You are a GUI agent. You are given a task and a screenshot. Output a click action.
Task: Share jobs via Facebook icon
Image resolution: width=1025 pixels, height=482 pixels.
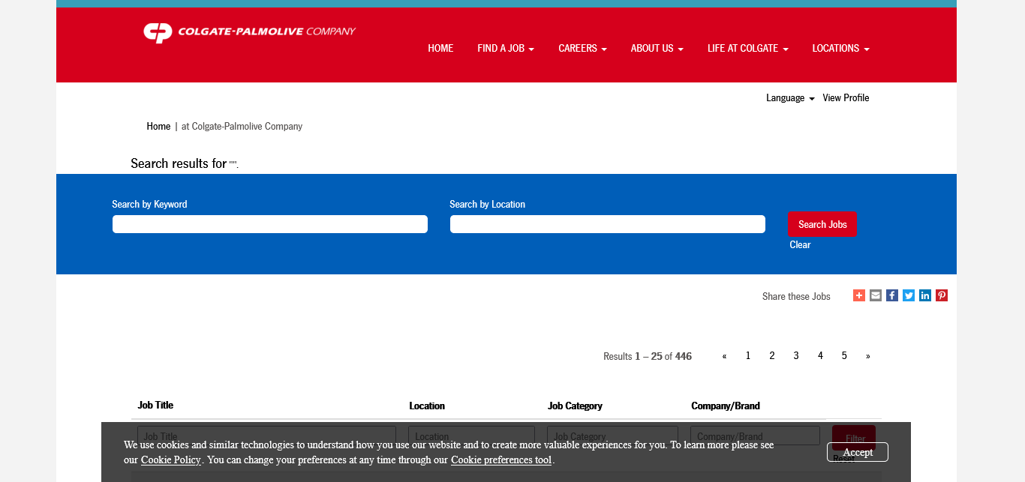click(891, 295)
